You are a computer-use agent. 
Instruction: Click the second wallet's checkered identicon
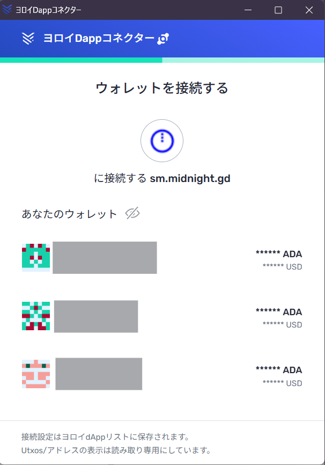[x=36, y=316]
